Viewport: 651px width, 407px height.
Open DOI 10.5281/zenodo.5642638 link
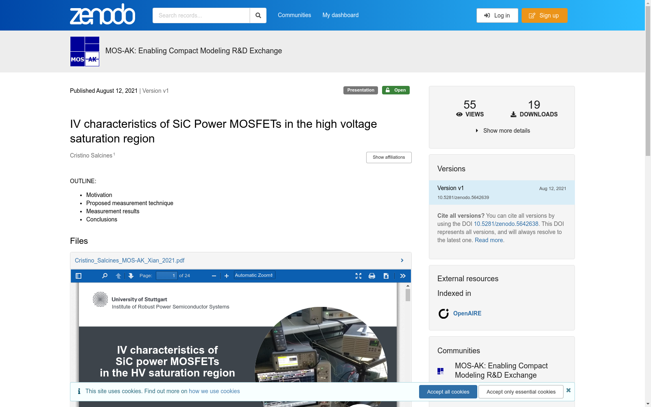506,224
